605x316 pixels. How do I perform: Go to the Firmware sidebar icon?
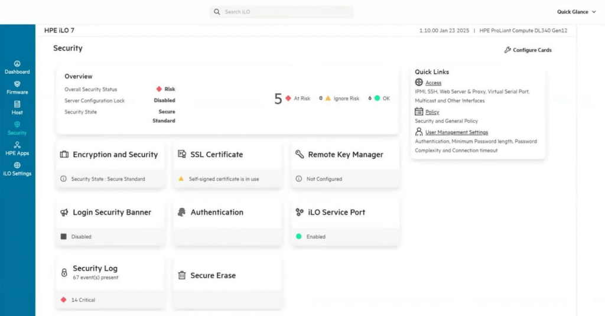coord(17,84)
